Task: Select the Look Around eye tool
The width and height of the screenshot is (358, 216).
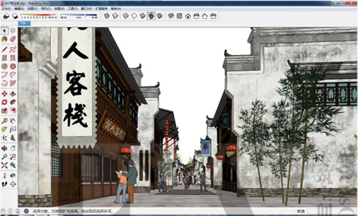Action: point(13,175)
